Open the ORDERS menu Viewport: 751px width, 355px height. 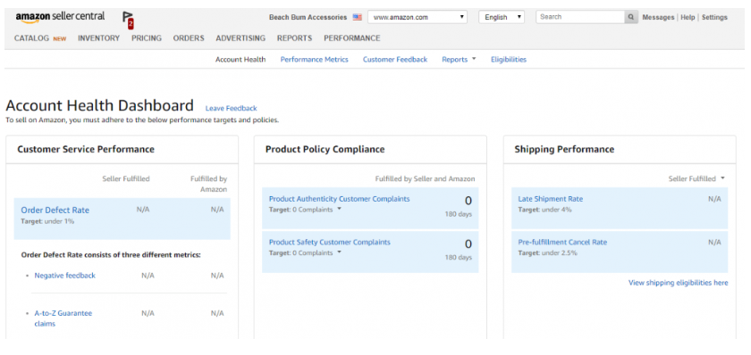(x=189, y=38)
